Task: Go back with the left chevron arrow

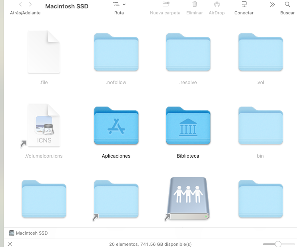Action: [x=20, y=4]
